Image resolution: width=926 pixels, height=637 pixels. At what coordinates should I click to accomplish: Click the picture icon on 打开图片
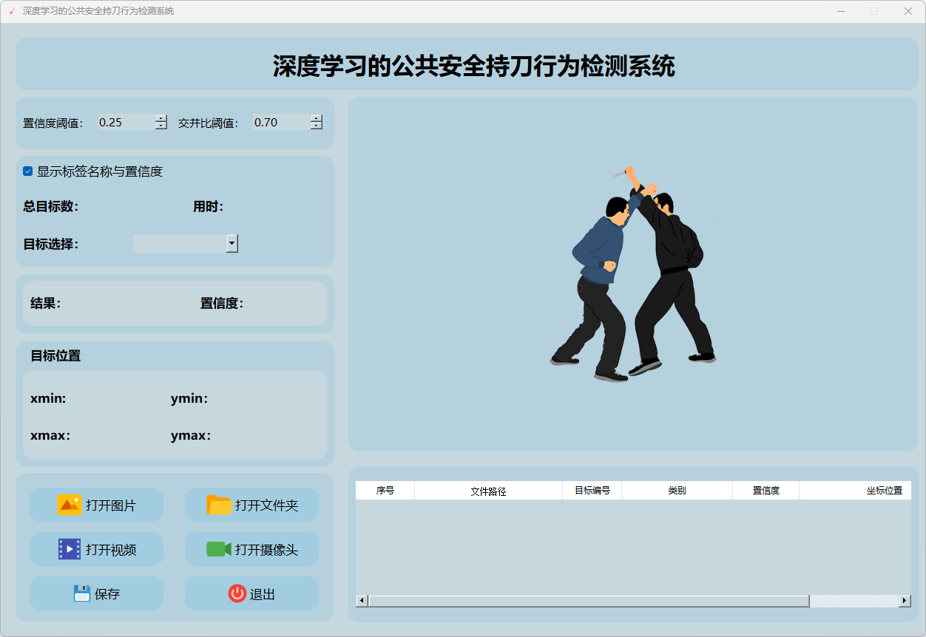pos(70,505)
